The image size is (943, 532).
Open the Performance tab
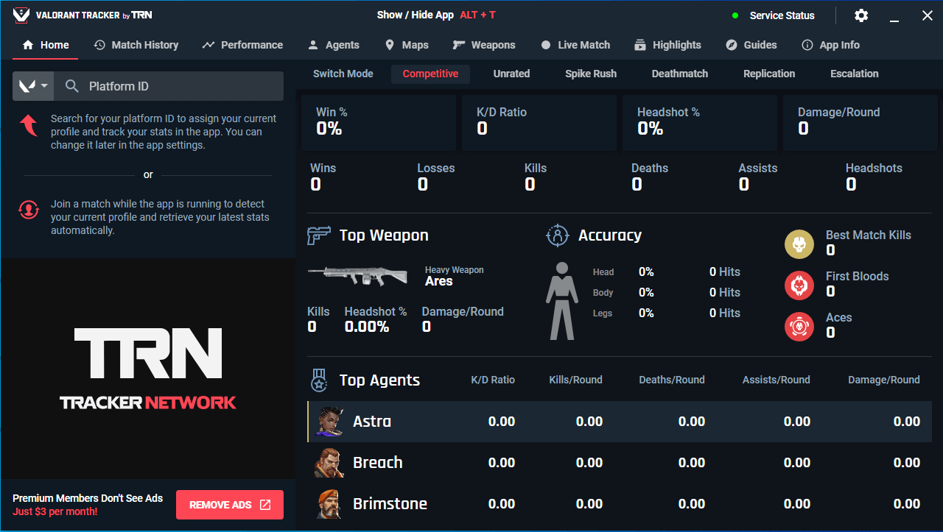pyautogui.click(x=242, y=45)
